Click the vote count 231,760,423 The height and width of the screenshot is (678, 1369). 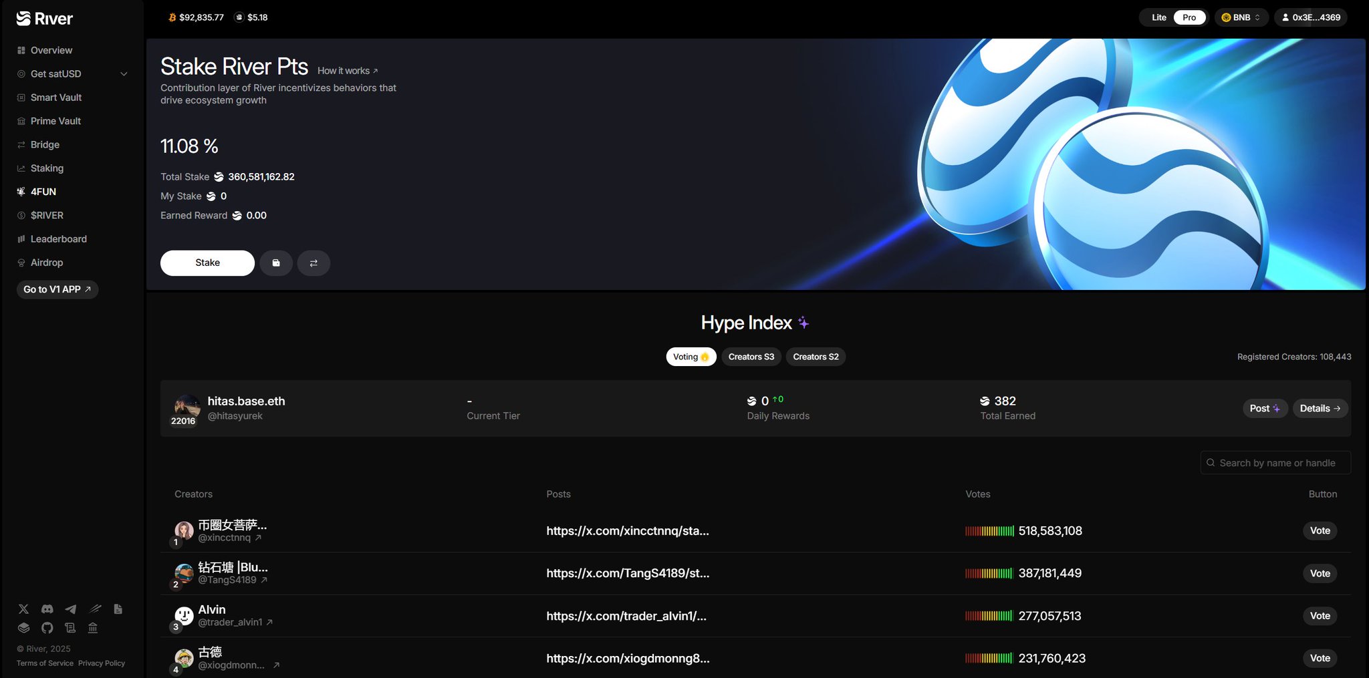tap(1052, 659)
